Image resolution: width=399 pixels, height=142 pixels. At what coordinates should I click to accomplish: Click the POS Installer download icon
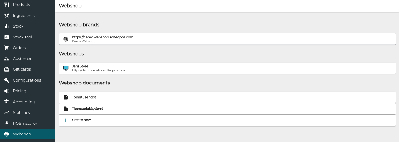[7, 124]
